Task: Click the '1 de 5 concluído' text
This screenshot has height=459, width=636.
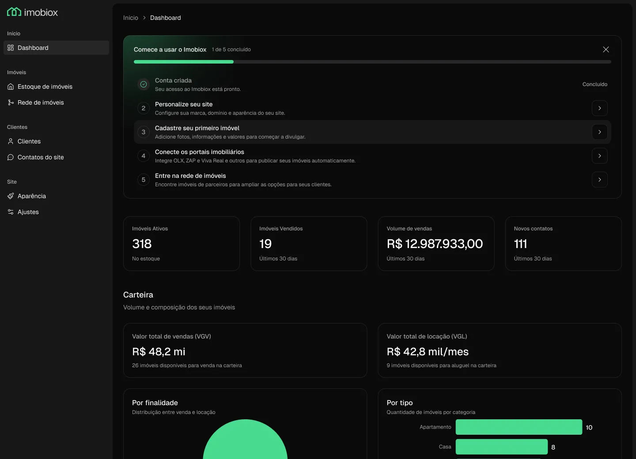Action: 231,49
